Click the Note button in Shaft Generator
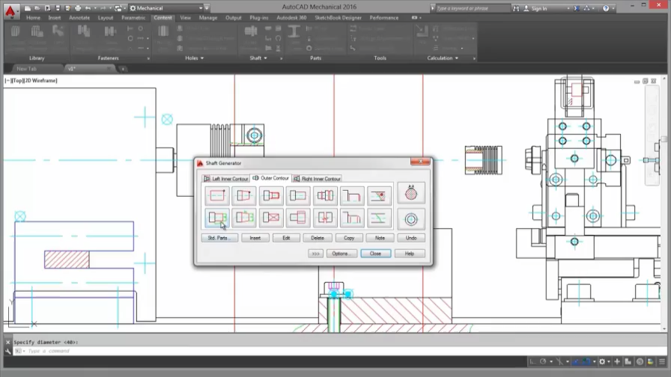 tap(380, 238)
